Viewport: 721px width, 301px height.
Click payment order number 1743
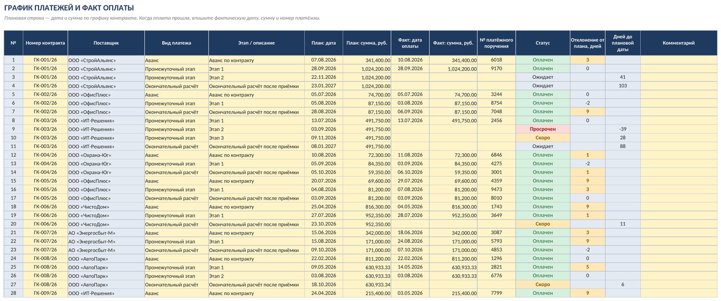click(496, 206)
